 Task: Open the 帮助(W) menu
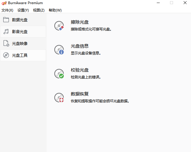55,10
